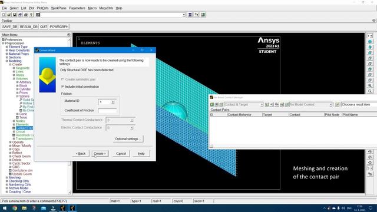Viewport: 377px width, 212px height.
Task: Click Delete contact pair icon in Contact Manager
Action: click(221, 105)
